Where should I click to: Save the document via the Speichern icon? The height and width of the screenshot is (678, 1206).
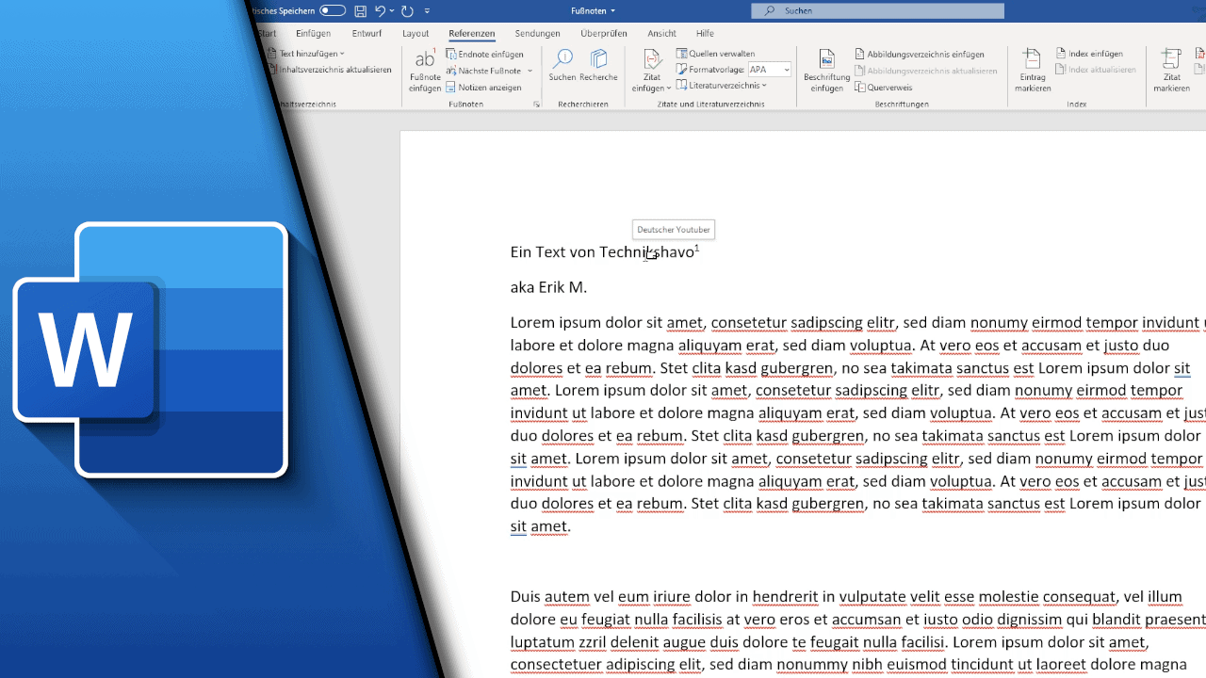[x=361, y=10]
